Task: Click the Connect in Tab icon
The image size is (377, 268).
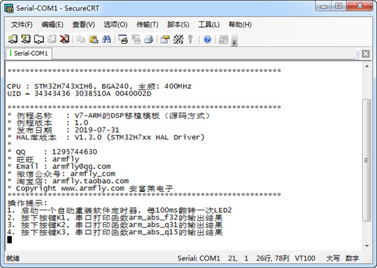Action: [38, 39]
